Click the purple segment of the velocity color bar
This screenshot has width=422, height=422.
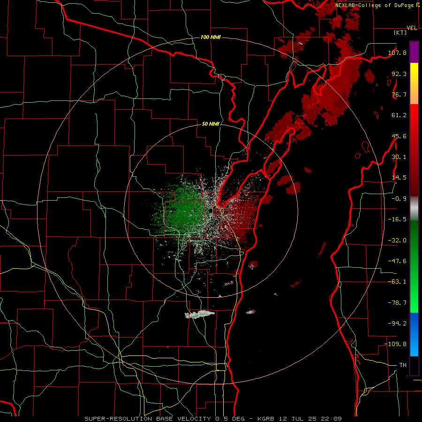coord(414,52)
